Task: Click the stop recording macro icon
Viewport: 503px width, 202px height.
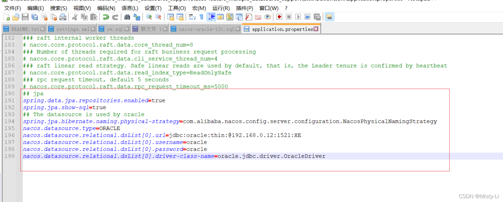Action: [289, 17]
